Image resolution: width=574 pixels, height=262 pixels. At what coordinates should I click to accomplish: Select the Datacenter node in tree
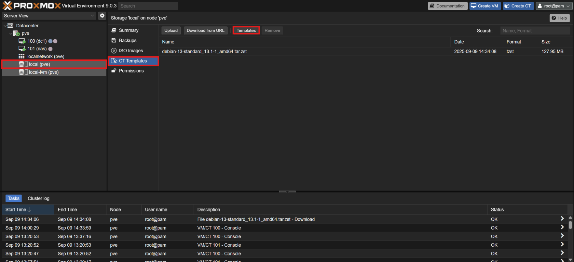click(27, 26)
